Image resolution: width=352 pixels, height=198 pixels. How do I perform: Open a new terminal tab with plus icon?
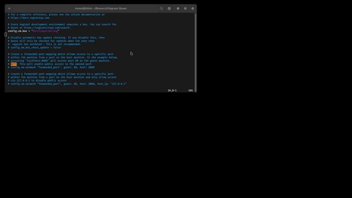(9, 9)
